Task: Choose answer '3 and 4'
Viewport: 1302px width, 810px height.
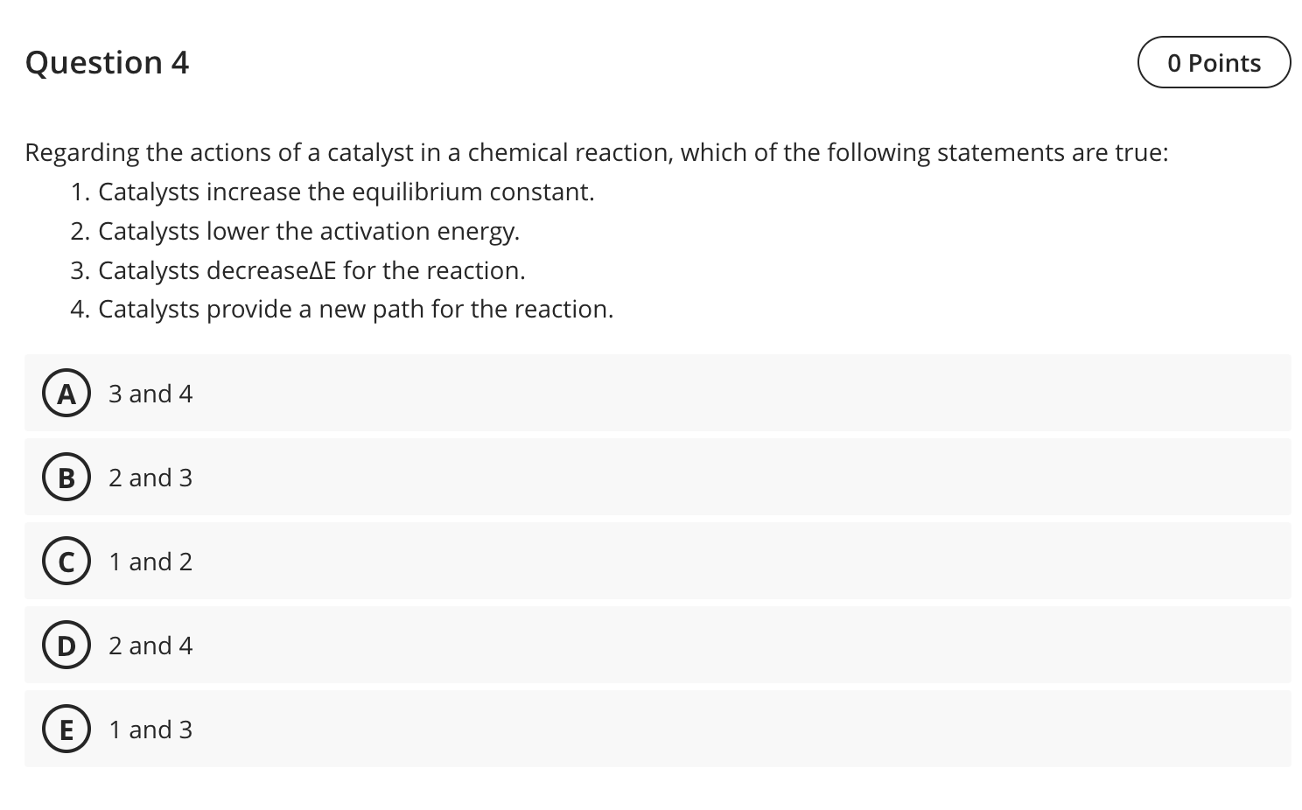Action: pyautogui.click(x=150, y=393)
